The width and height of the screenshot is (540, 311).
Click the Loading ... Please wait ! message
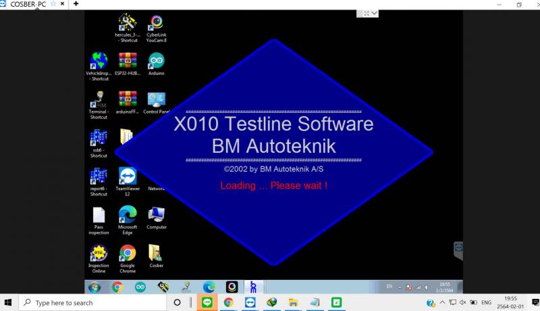(x=273, y=185)
